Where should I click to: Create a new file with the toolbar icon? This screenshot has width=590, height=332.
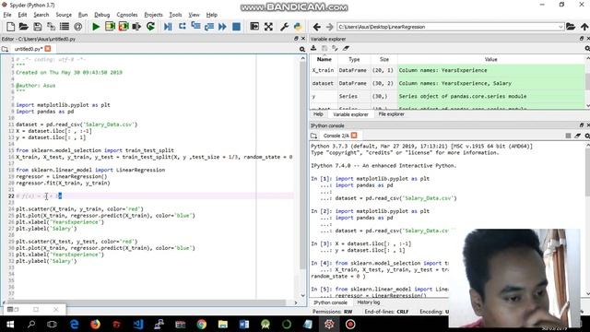10,27
